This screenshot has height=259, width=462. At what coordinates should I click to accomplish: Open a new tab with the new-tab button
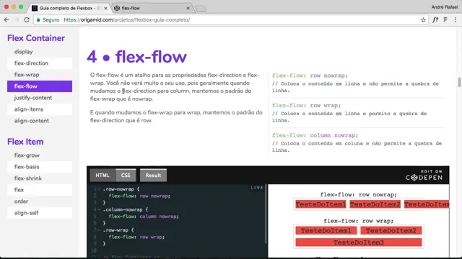pyautogui.click(x=201, y=9)
